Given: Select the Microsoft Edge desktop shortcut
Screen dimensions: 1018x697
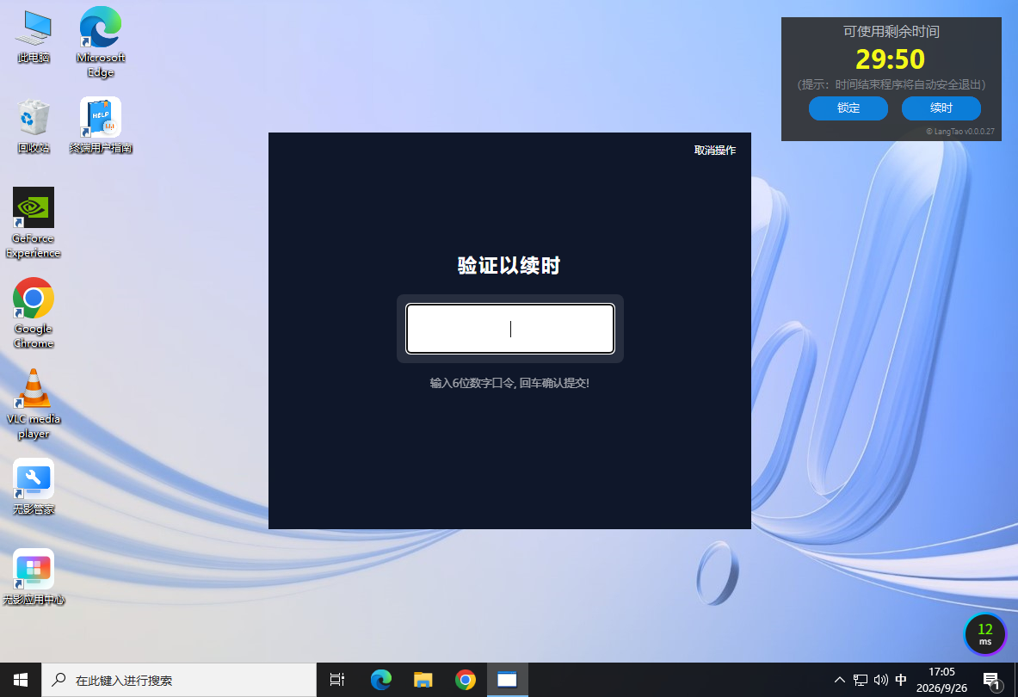Looking at the screenshot, I should (101, 41).
